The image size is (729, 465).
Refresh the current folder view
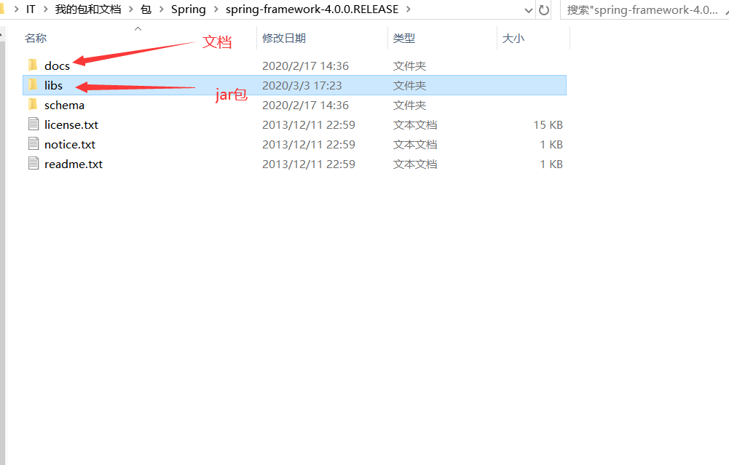pyautogui.click(x=543, y=9)
